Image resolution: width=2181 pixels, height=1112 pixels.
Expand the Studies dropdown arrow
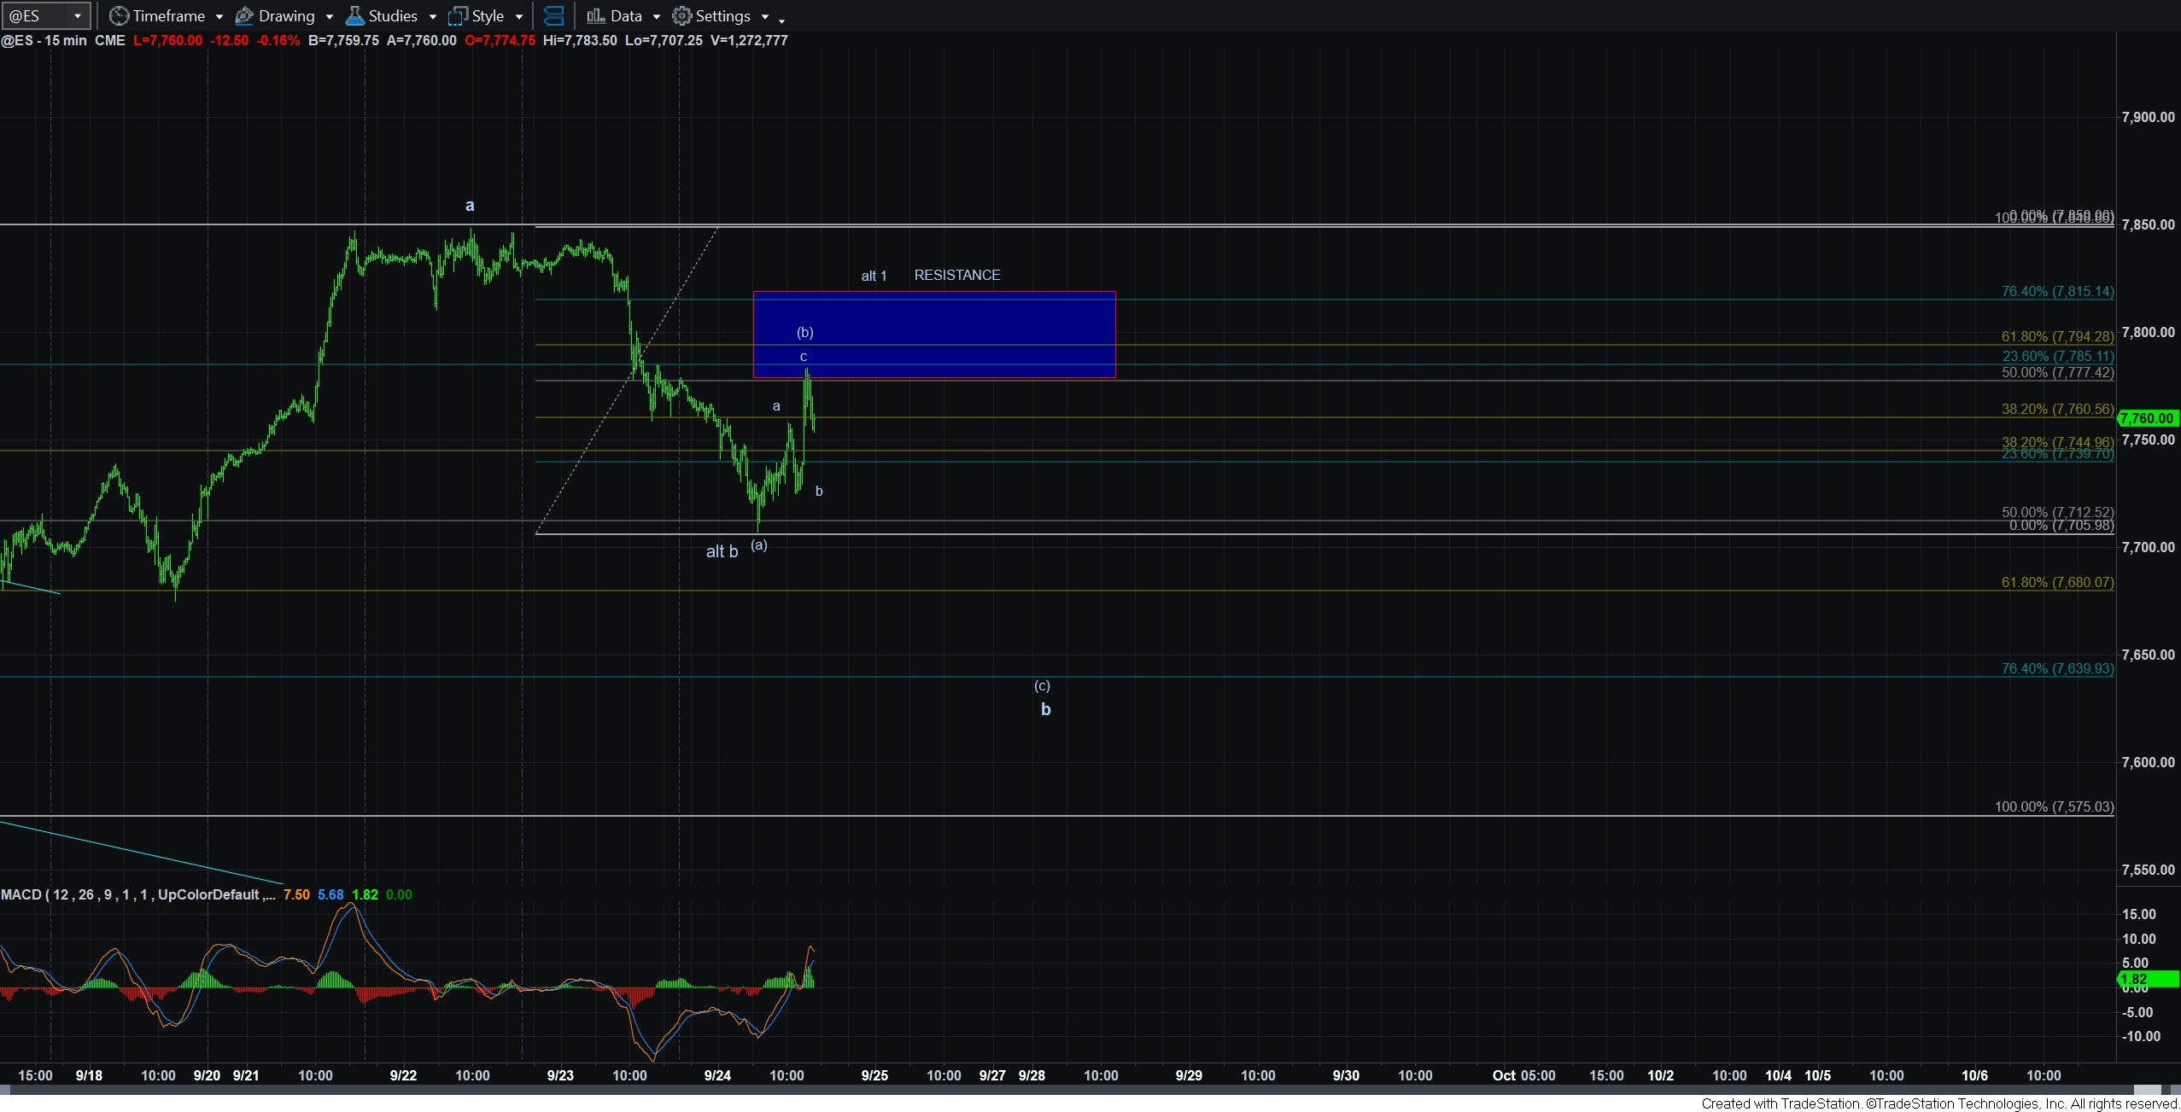(x=433, y=16)
